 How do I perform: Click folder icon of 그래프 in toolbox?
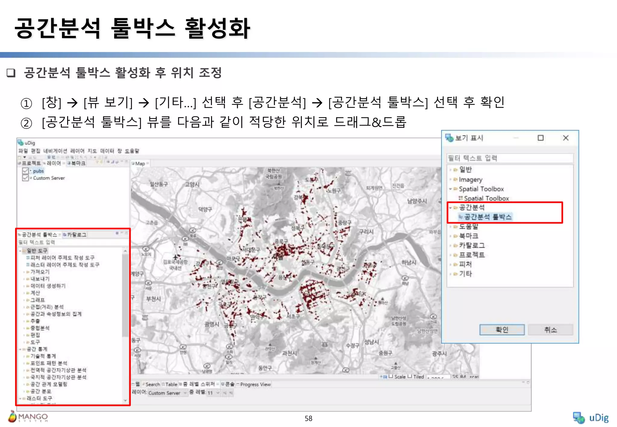pos(28,300)
